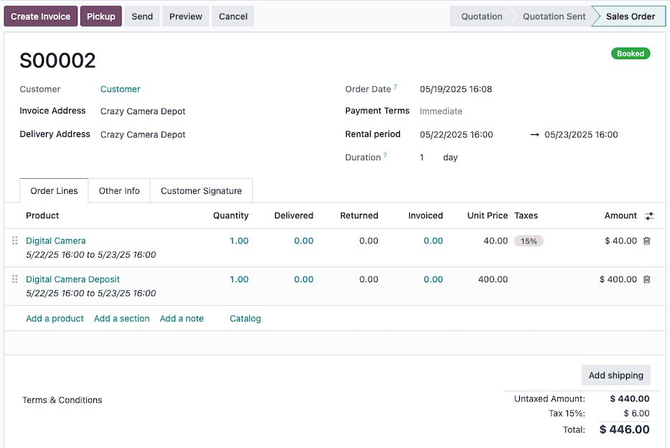The width and height of the screenshot is (670, 448).
Task: Select the Quotation Sent status stage
Action: [554, 17]
